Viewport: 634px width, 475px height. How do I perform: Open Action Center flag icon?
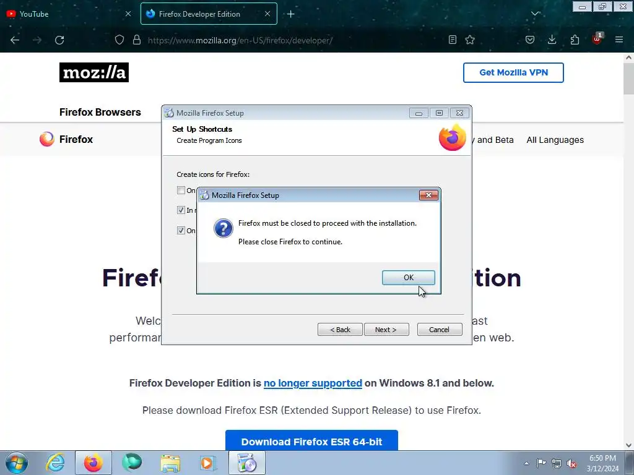pyautogui.click(x=541, y=463)
